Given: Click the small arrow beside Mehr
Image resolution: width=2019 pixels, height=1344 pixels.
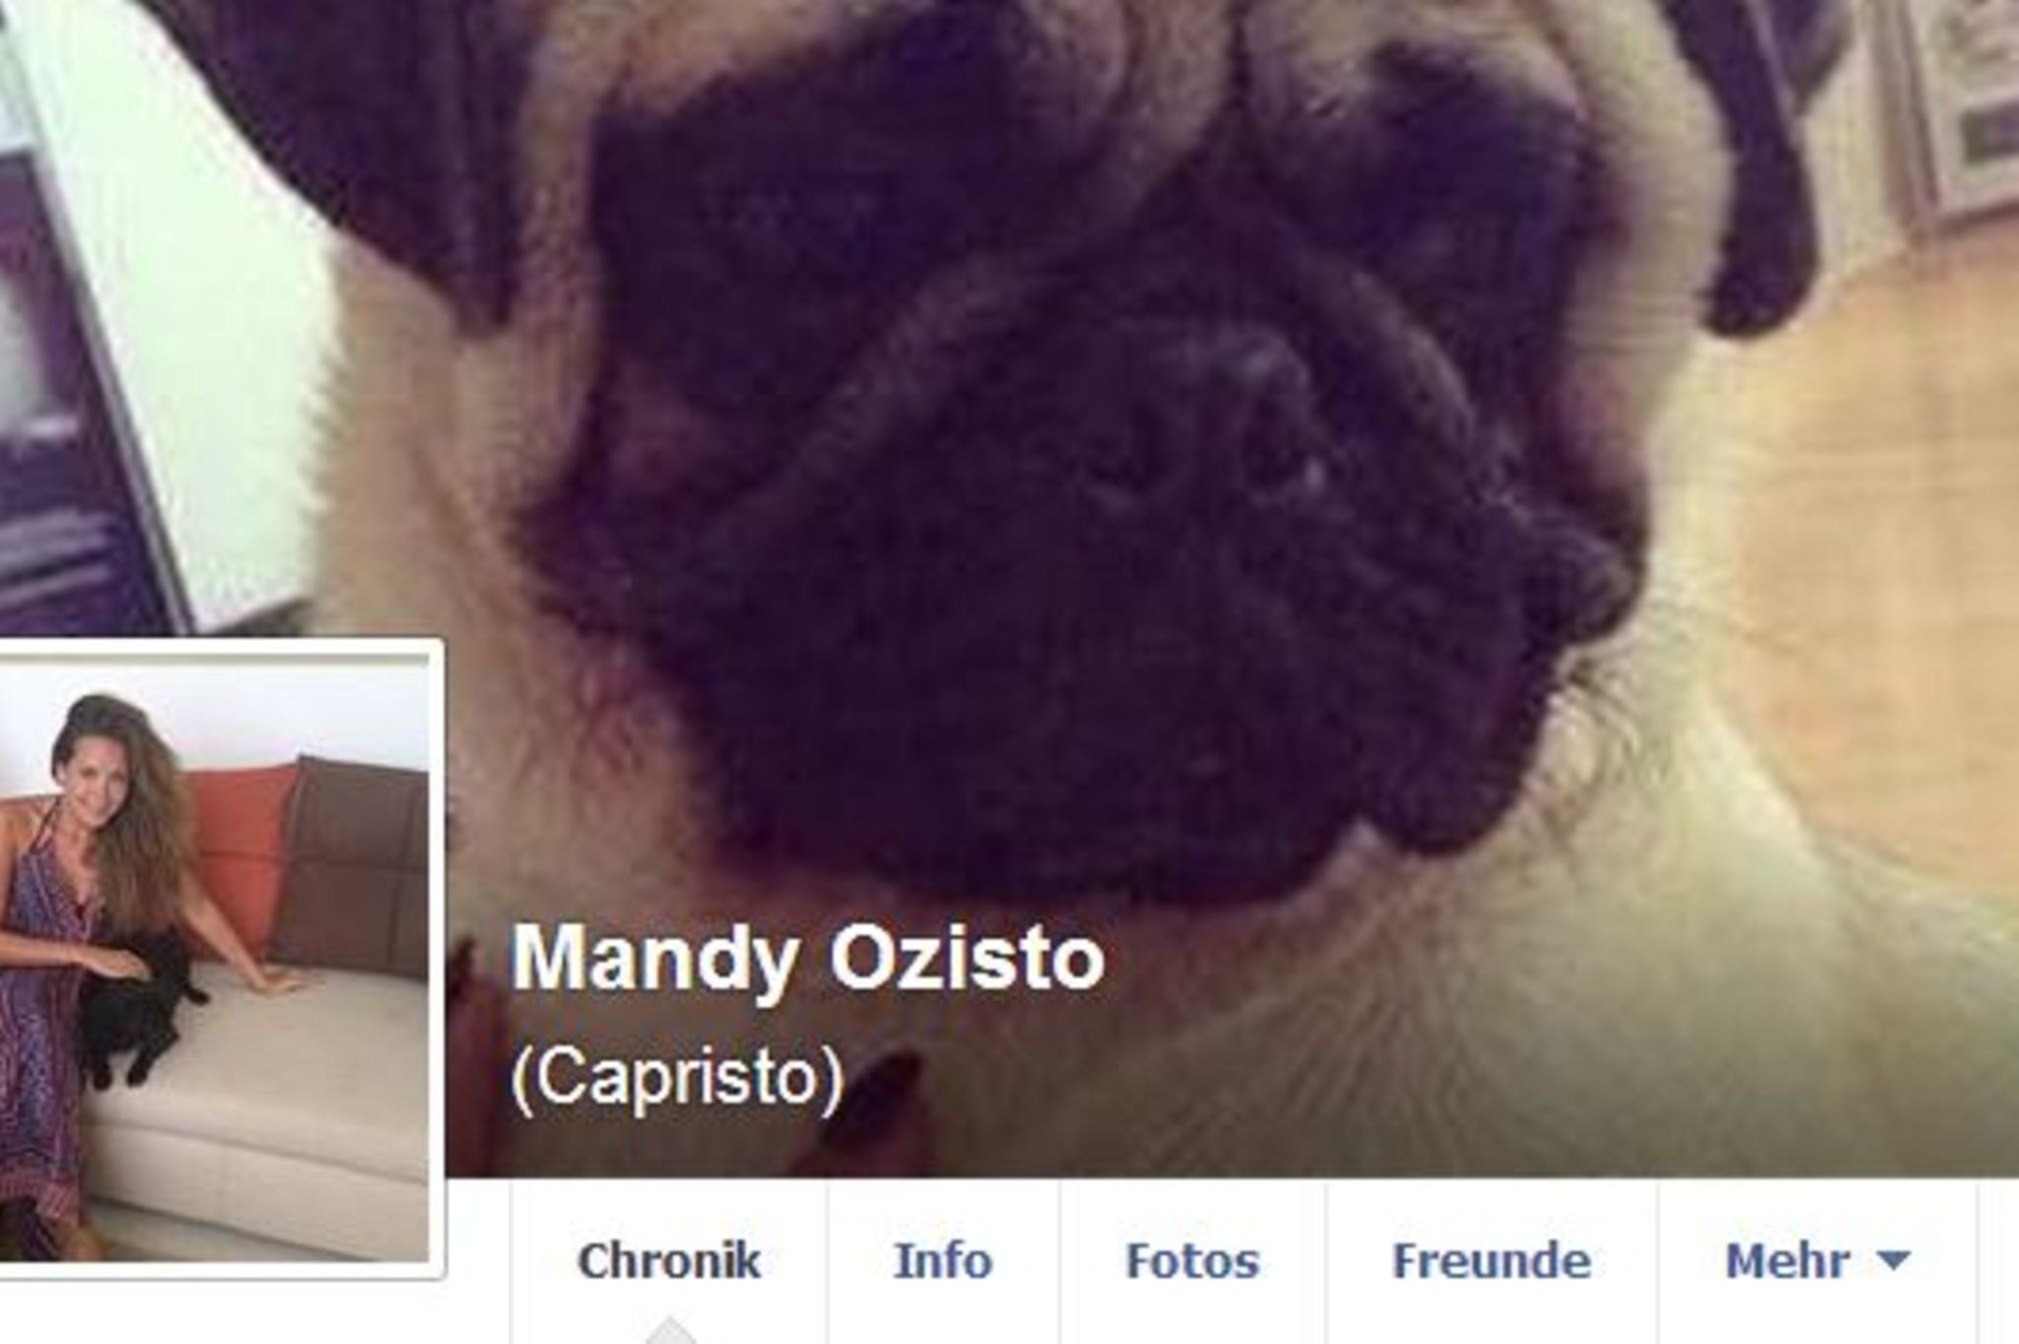Looking at the screenshot, I should (x=1894, y=1259).
